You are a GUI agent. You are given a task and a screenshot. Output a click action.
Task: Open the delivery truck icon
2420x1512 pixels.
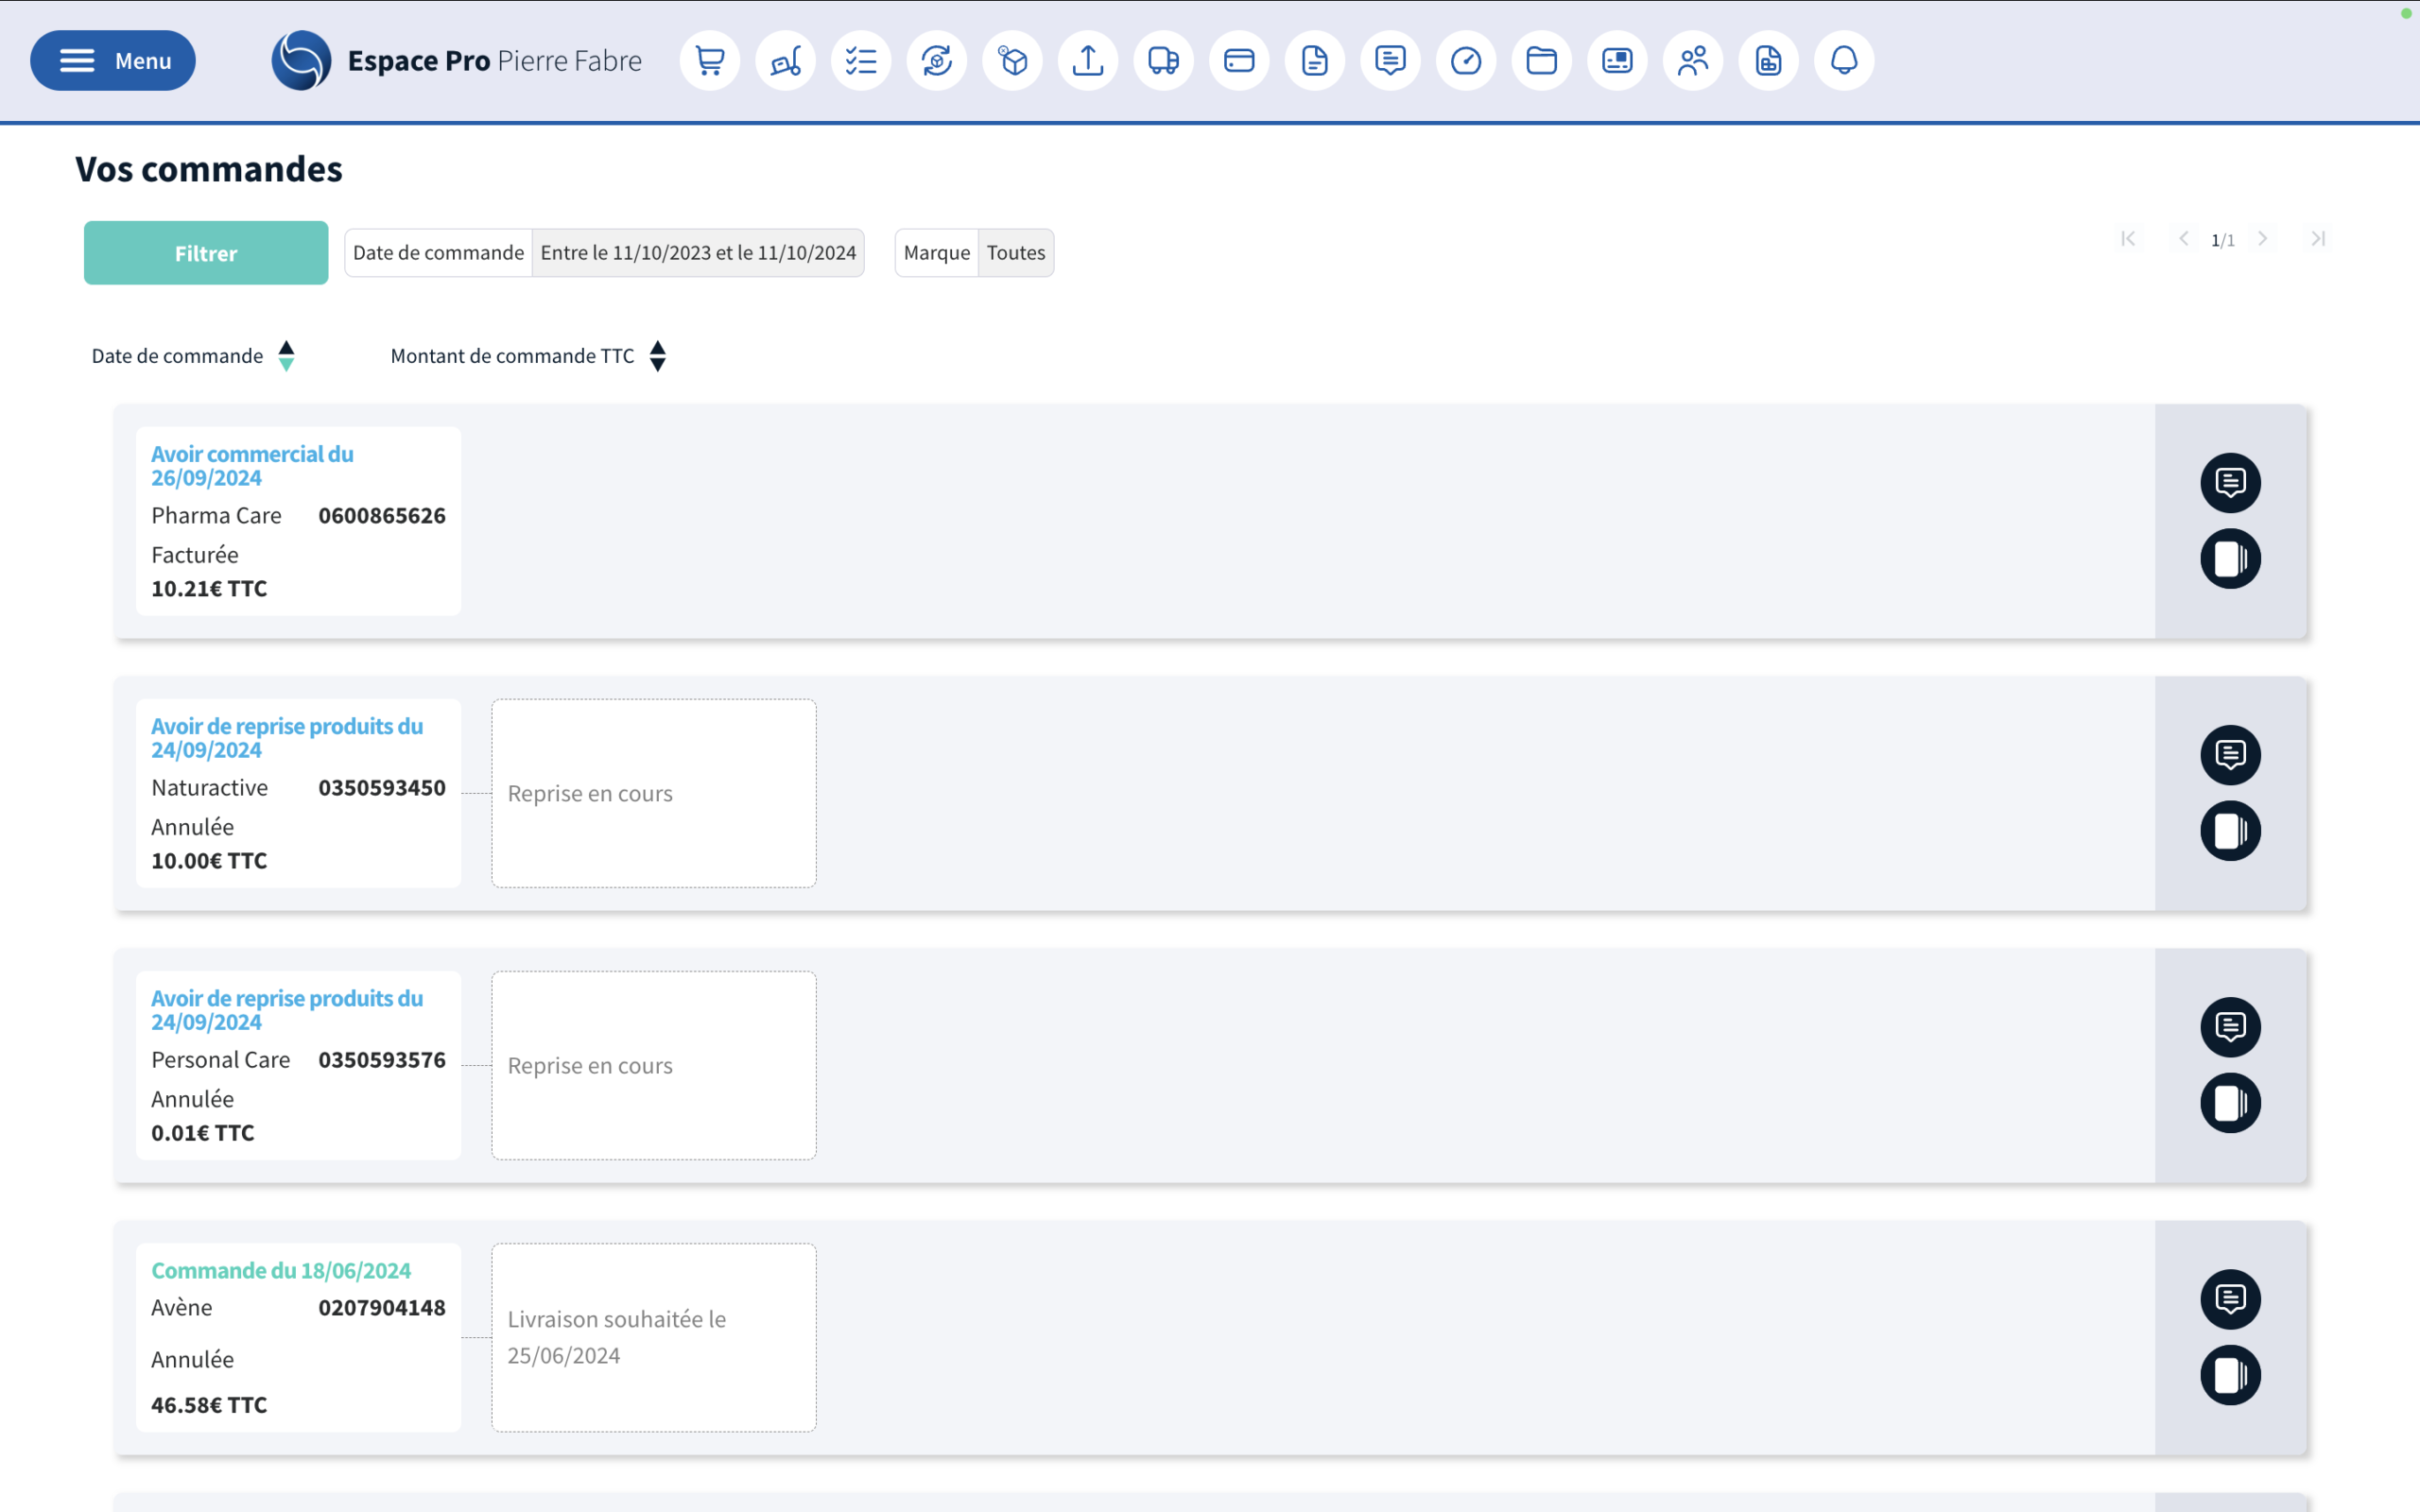pos(1164,61)
